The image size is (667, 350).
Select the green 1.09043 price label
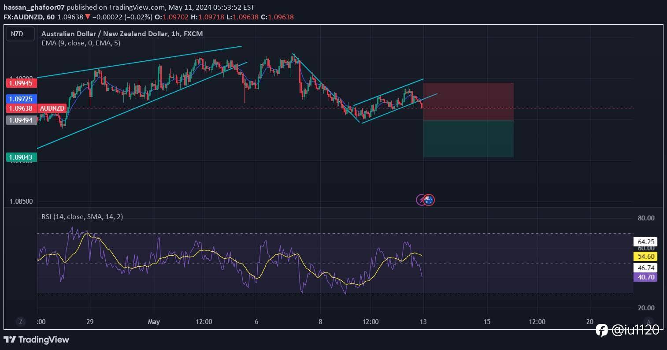pyautogui.click(x=22, y=156)
